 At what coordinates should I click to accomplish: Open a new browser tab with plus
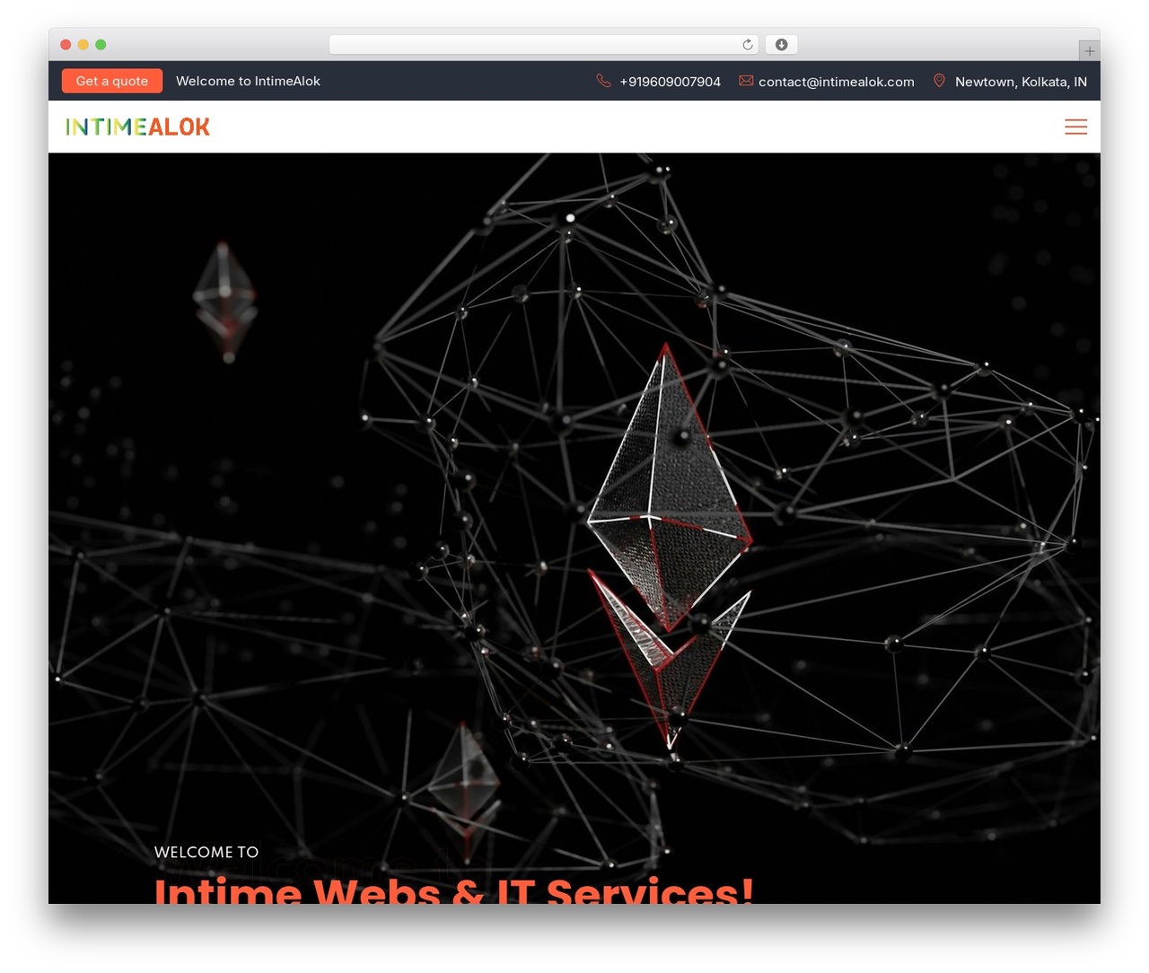coord(1089,51)
